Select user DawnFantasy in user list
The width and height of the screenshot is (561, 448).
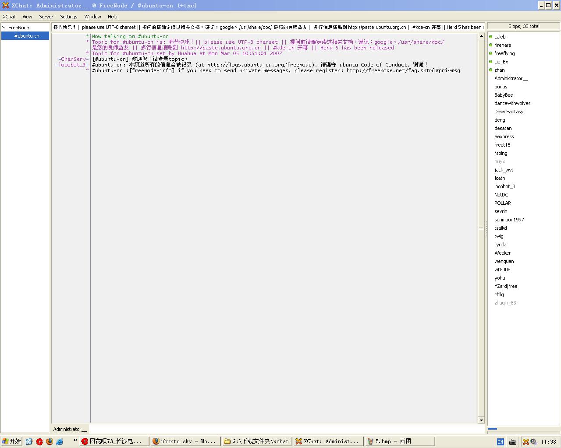pos(509,112)
